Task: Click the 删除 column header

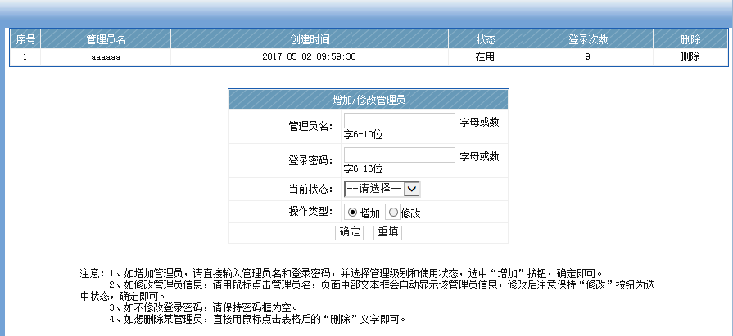Action: point(690,39)
